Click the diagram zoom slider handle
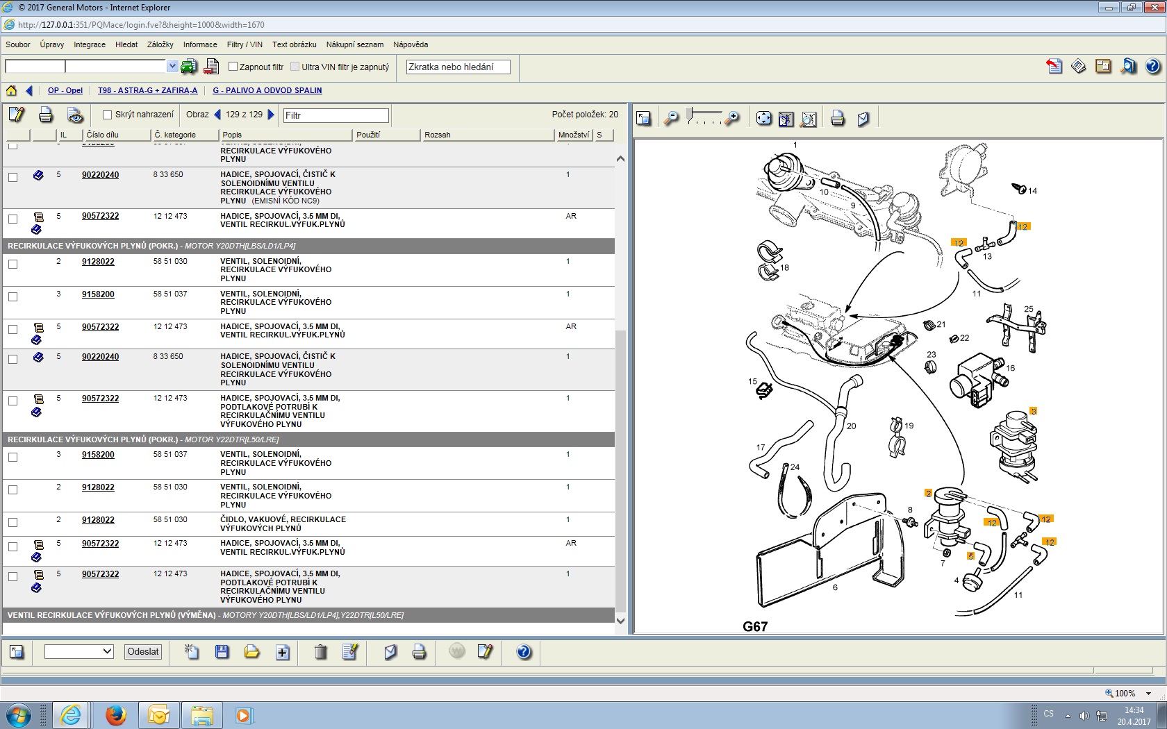Image resolution: width=1167 pixels, height=729 pixels. (x=690, y=115)
